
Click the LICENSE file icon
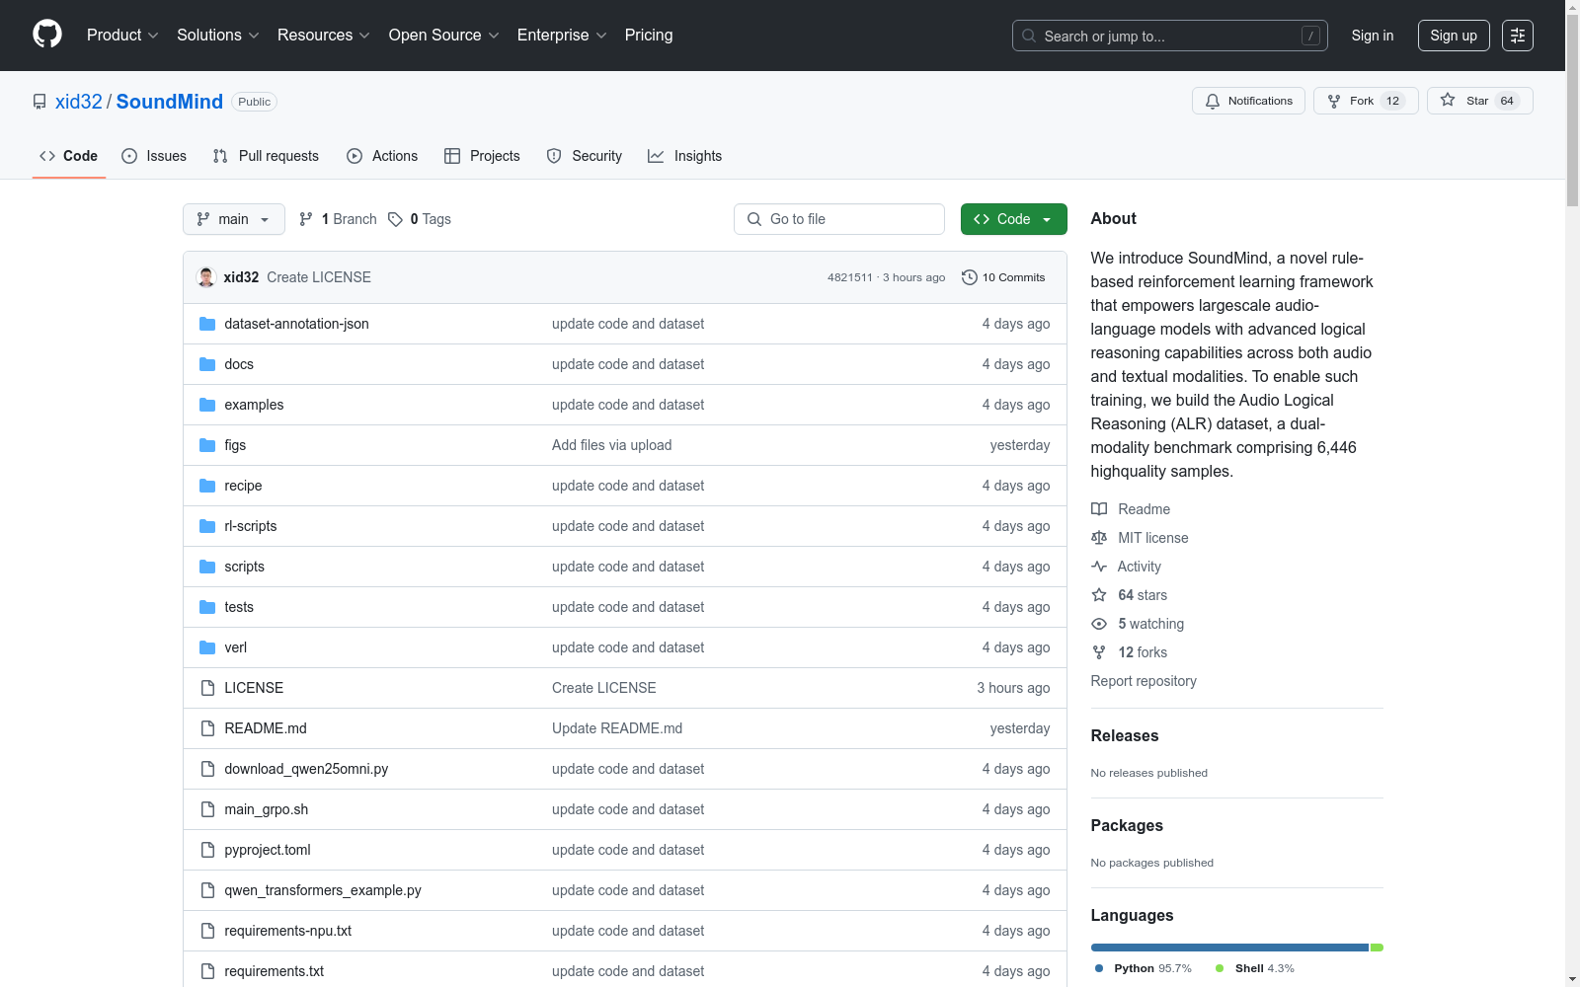[207, 688]
